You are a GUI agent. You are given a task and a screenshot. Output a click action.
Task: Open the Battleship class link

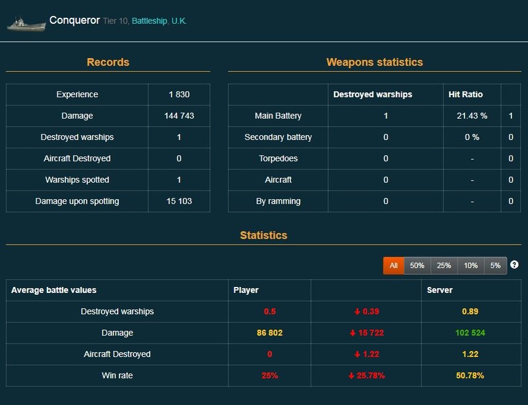[149, 21]
